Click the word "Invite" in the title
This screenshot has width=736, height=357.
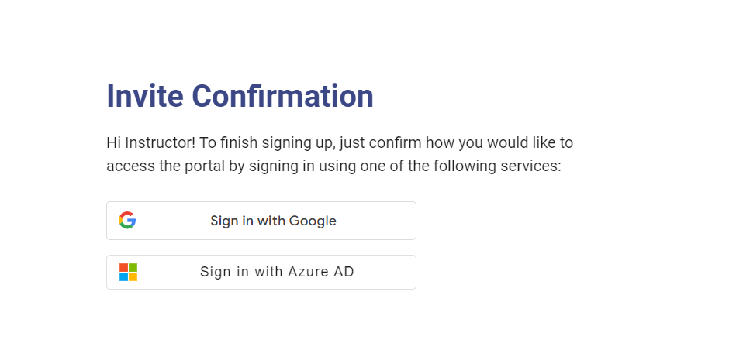click(145, 97)
